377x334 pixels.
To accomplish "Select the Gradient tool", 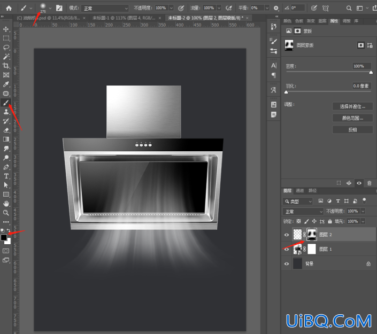I will click(x=6, y=139).
